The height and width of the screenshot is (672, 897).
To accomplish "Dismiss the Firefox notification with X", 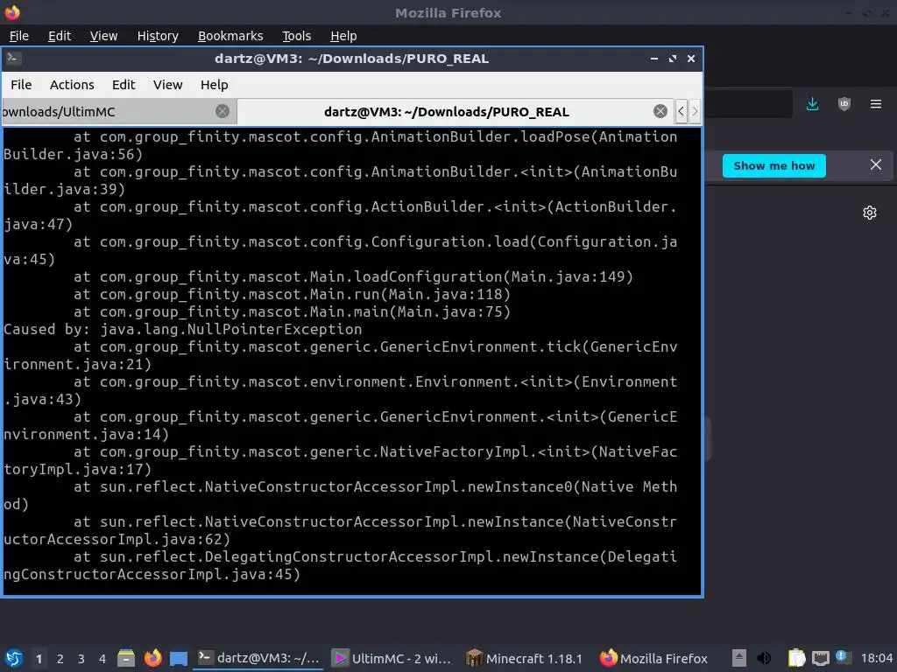I will (876, 164).
